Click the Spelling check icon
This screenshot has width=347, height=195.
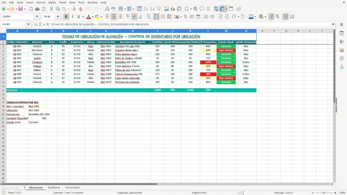pyautogui.click(x=113, y=9)
